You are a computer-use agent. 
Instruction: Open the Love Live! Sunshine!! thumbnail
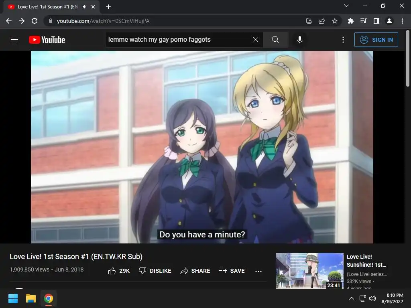(309, 271)
